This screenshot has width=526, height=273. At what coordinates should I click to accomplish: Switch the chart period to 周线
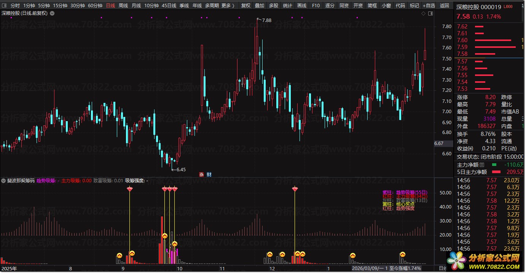click(123, 6)
